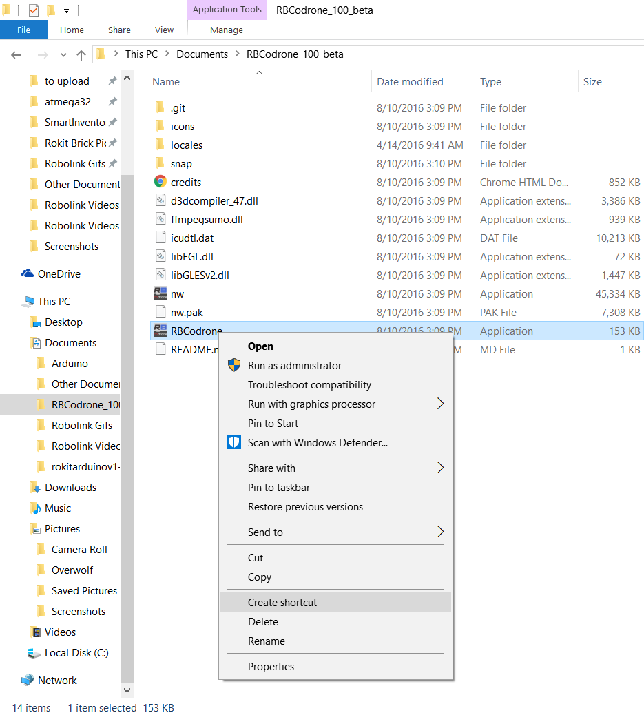
Task: Click the ffmpegsumo.dll file icon
Action: (160, 219)
